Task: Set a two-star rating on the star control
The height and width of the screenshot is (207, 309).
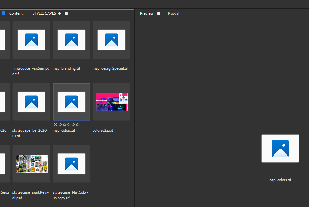Action: 64,124
